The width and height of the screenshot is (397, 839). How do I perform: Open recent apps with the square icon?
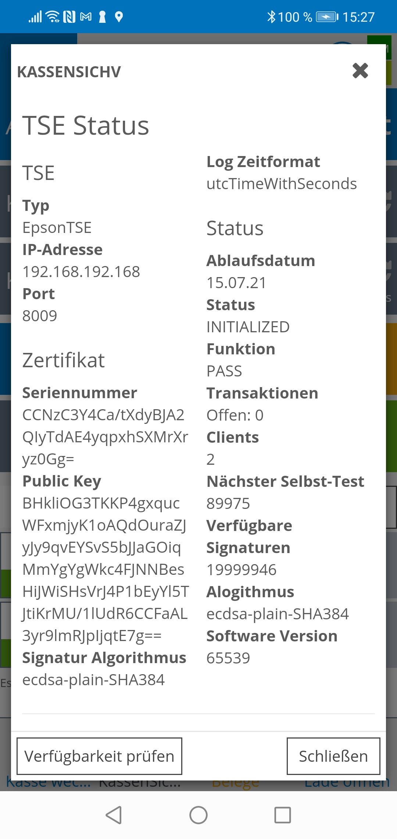(283, 815)
